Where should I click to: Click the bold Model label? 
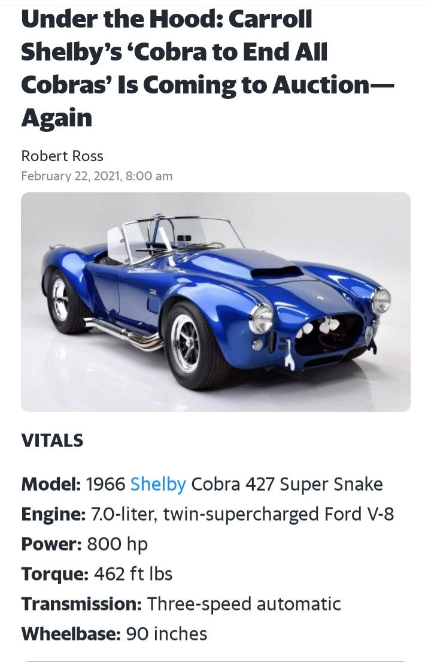50,484
